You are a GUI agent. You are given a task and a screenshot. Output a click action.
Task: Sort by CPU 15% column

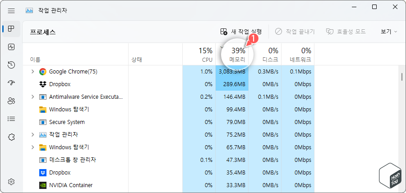coord(199,54)
